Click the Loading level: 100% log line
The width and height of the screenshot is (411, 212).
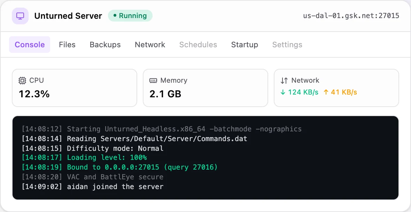[x=84, y=158]
